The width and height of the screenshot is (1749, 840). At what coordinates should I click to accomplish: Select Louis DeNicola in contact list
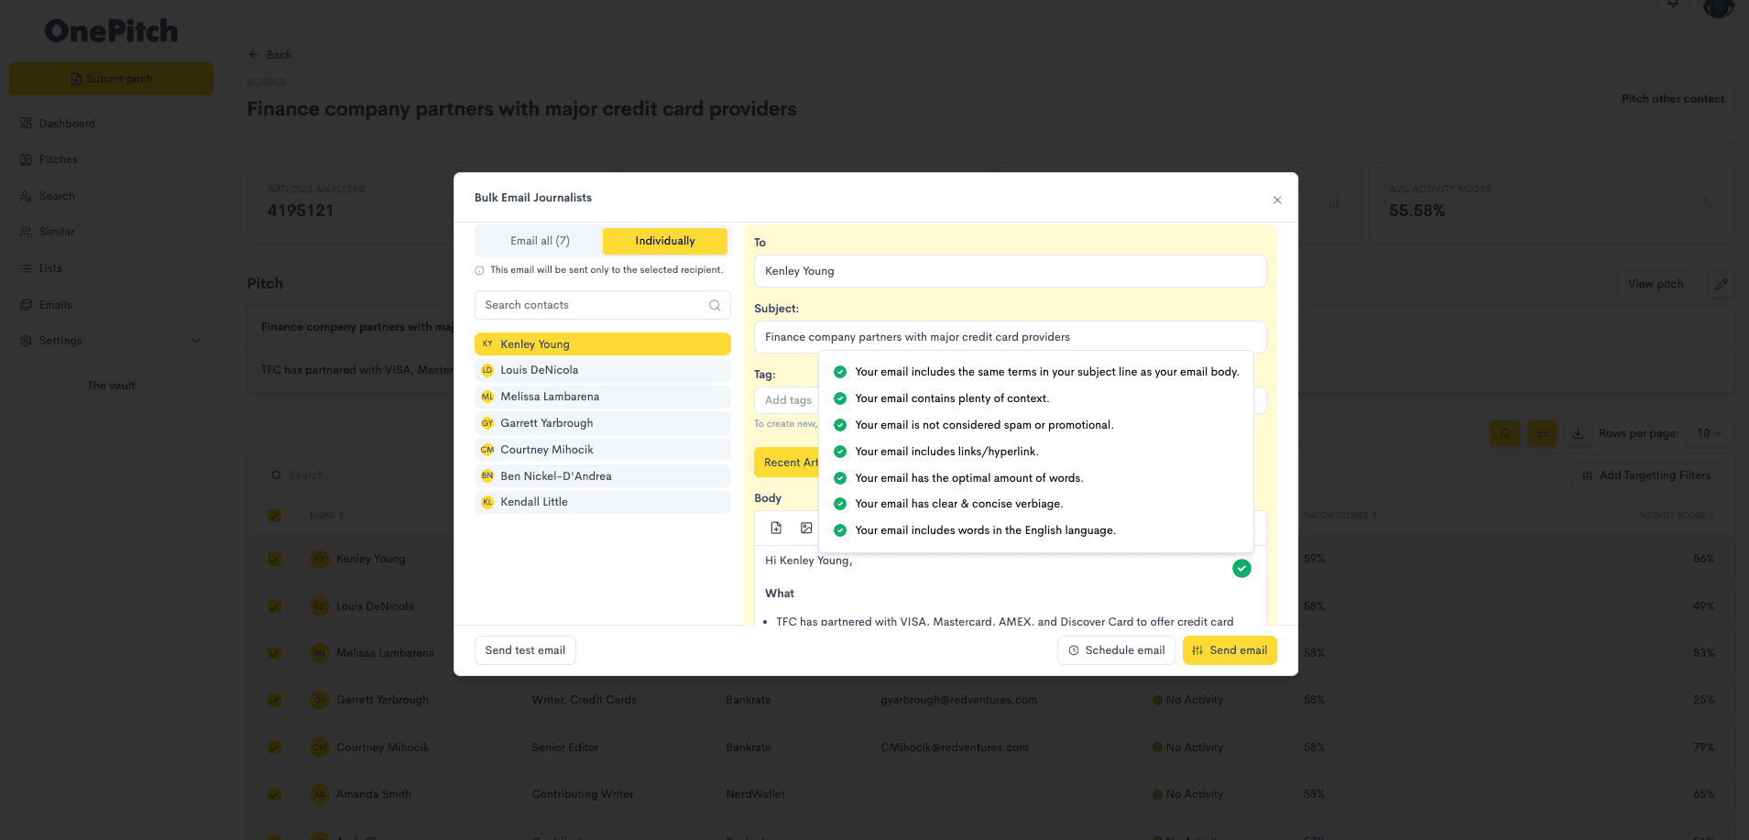[602, 370]
